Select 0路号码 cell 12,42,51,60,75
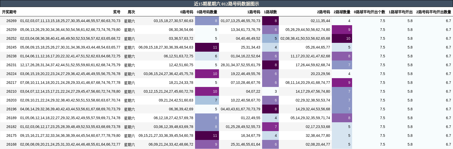 (181, 65)
